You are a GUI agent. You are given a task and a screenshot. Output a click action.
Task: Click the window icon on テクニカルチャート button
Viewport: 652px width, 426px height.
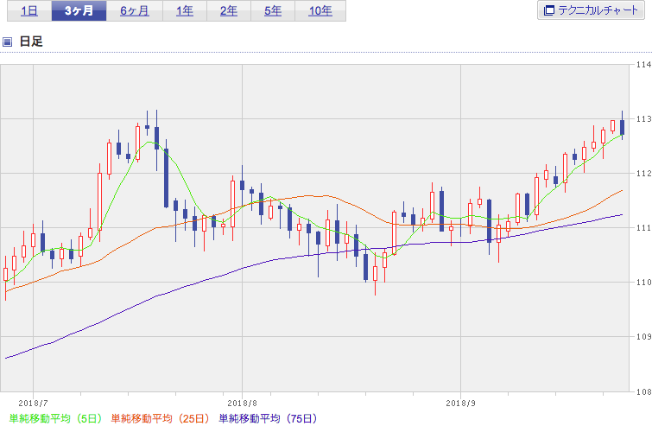[x=549, y=10]
